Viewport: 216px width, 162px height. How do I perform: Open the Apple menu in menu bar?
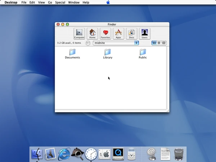[x=108, y=3]
